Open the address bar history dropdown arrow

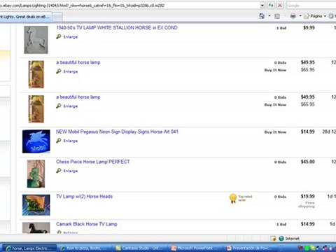(262, 5)
